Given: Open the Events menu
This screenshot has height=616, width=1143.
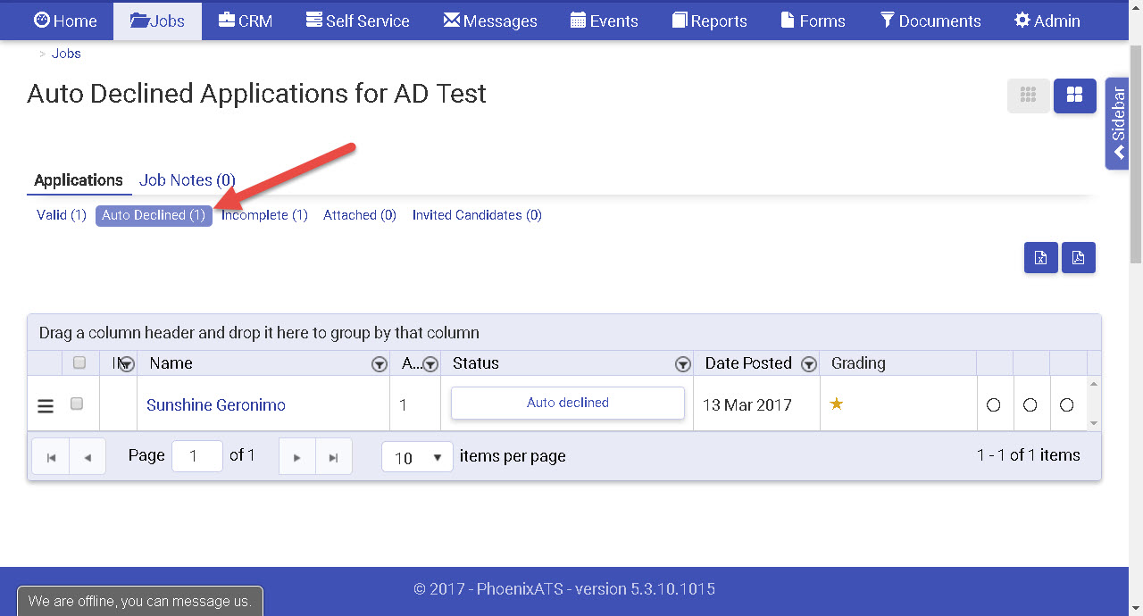Looking at the screenshot, I should coord(605,21).
